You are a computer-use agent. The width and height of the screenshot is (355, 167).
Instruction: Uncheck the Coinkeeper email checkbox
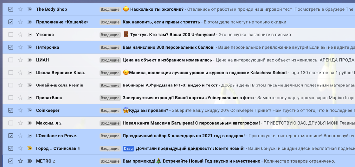click(11, 110)
